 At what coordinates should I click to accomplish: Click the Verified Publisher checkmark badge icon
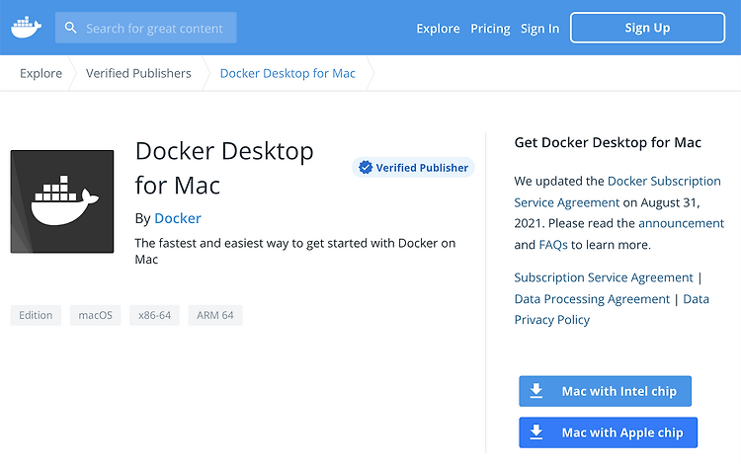coord(366,167)
